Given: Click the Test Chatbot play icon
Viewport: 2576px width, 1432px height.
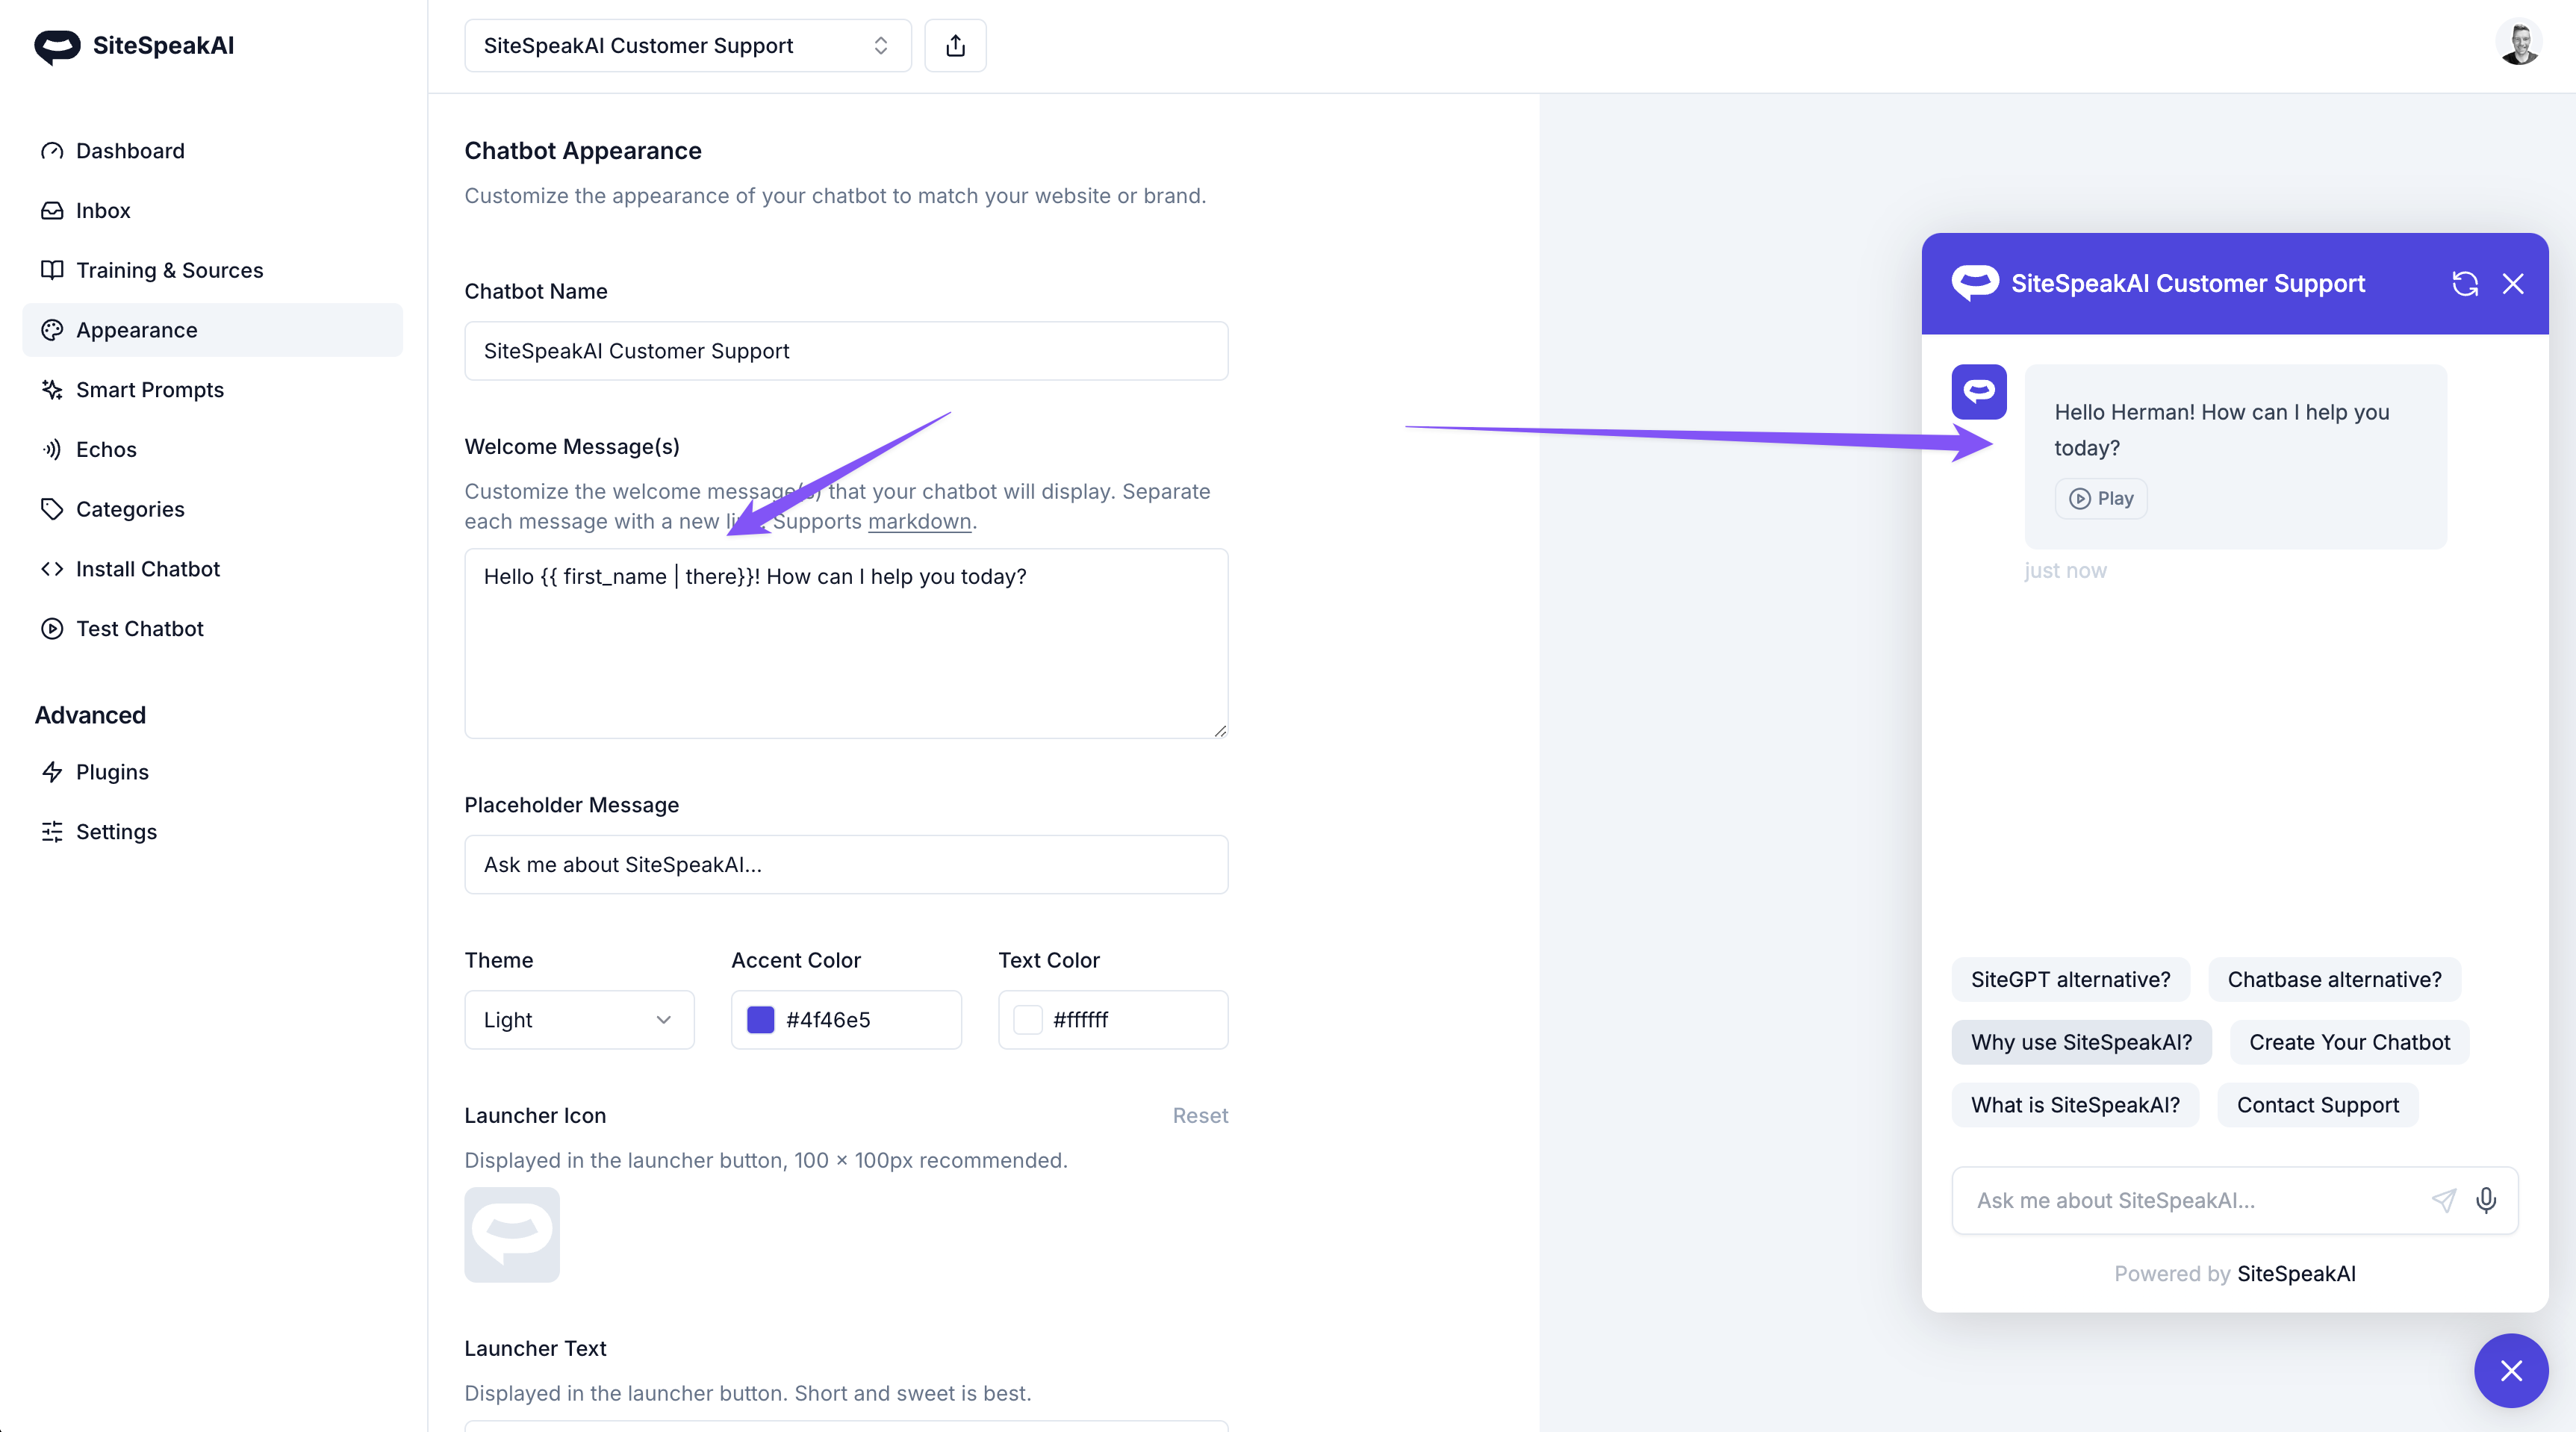Looking at the screenshot, I should (52, 628).
